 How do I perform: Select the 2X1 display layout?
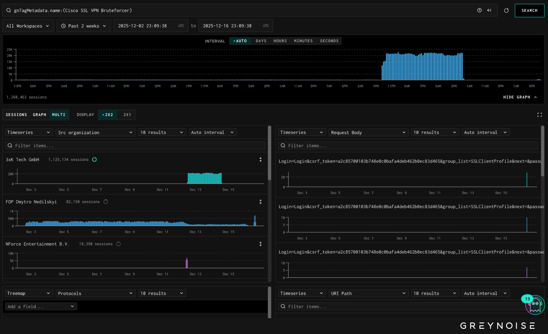(x=127, y=115)
